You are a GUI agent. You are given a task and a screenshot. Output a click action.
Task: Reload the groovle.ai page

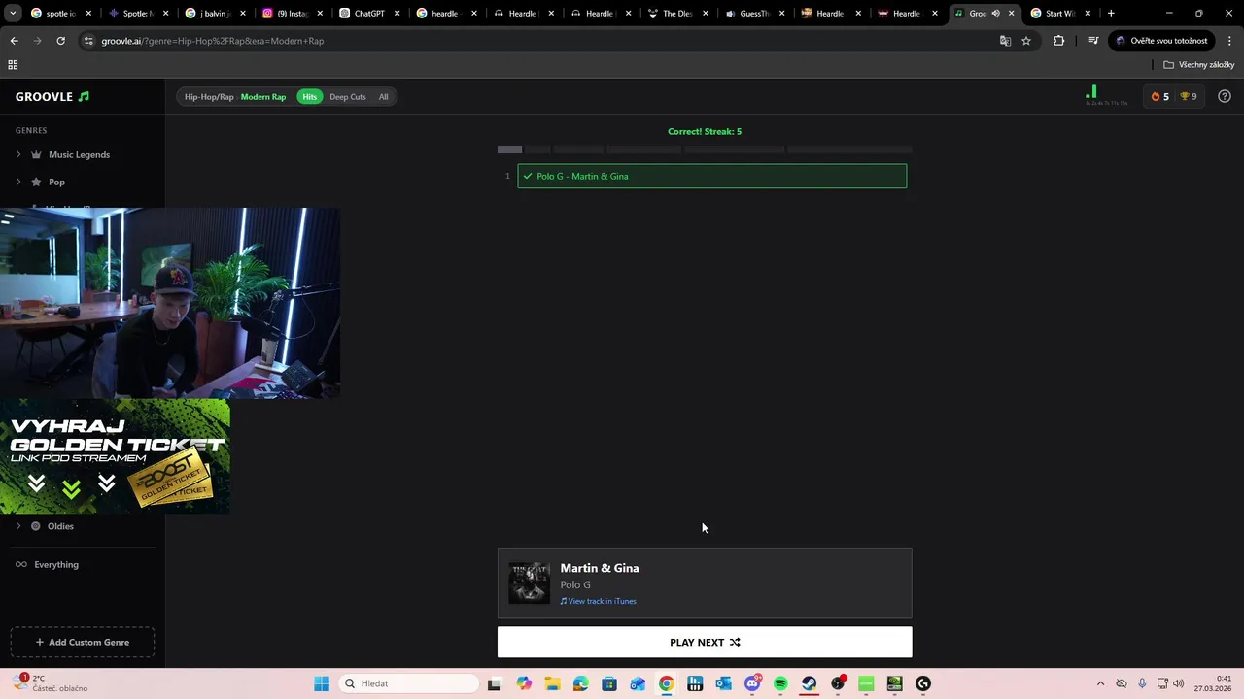pos(60,41)
